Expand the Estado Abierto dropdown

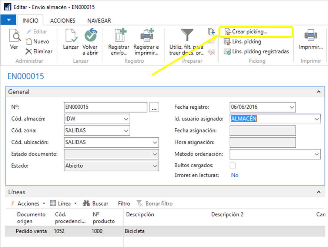[x=155, y=166]
